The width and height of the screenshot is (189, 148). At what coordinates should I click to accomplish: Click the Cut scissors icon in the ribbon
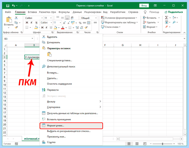point(16,18)
